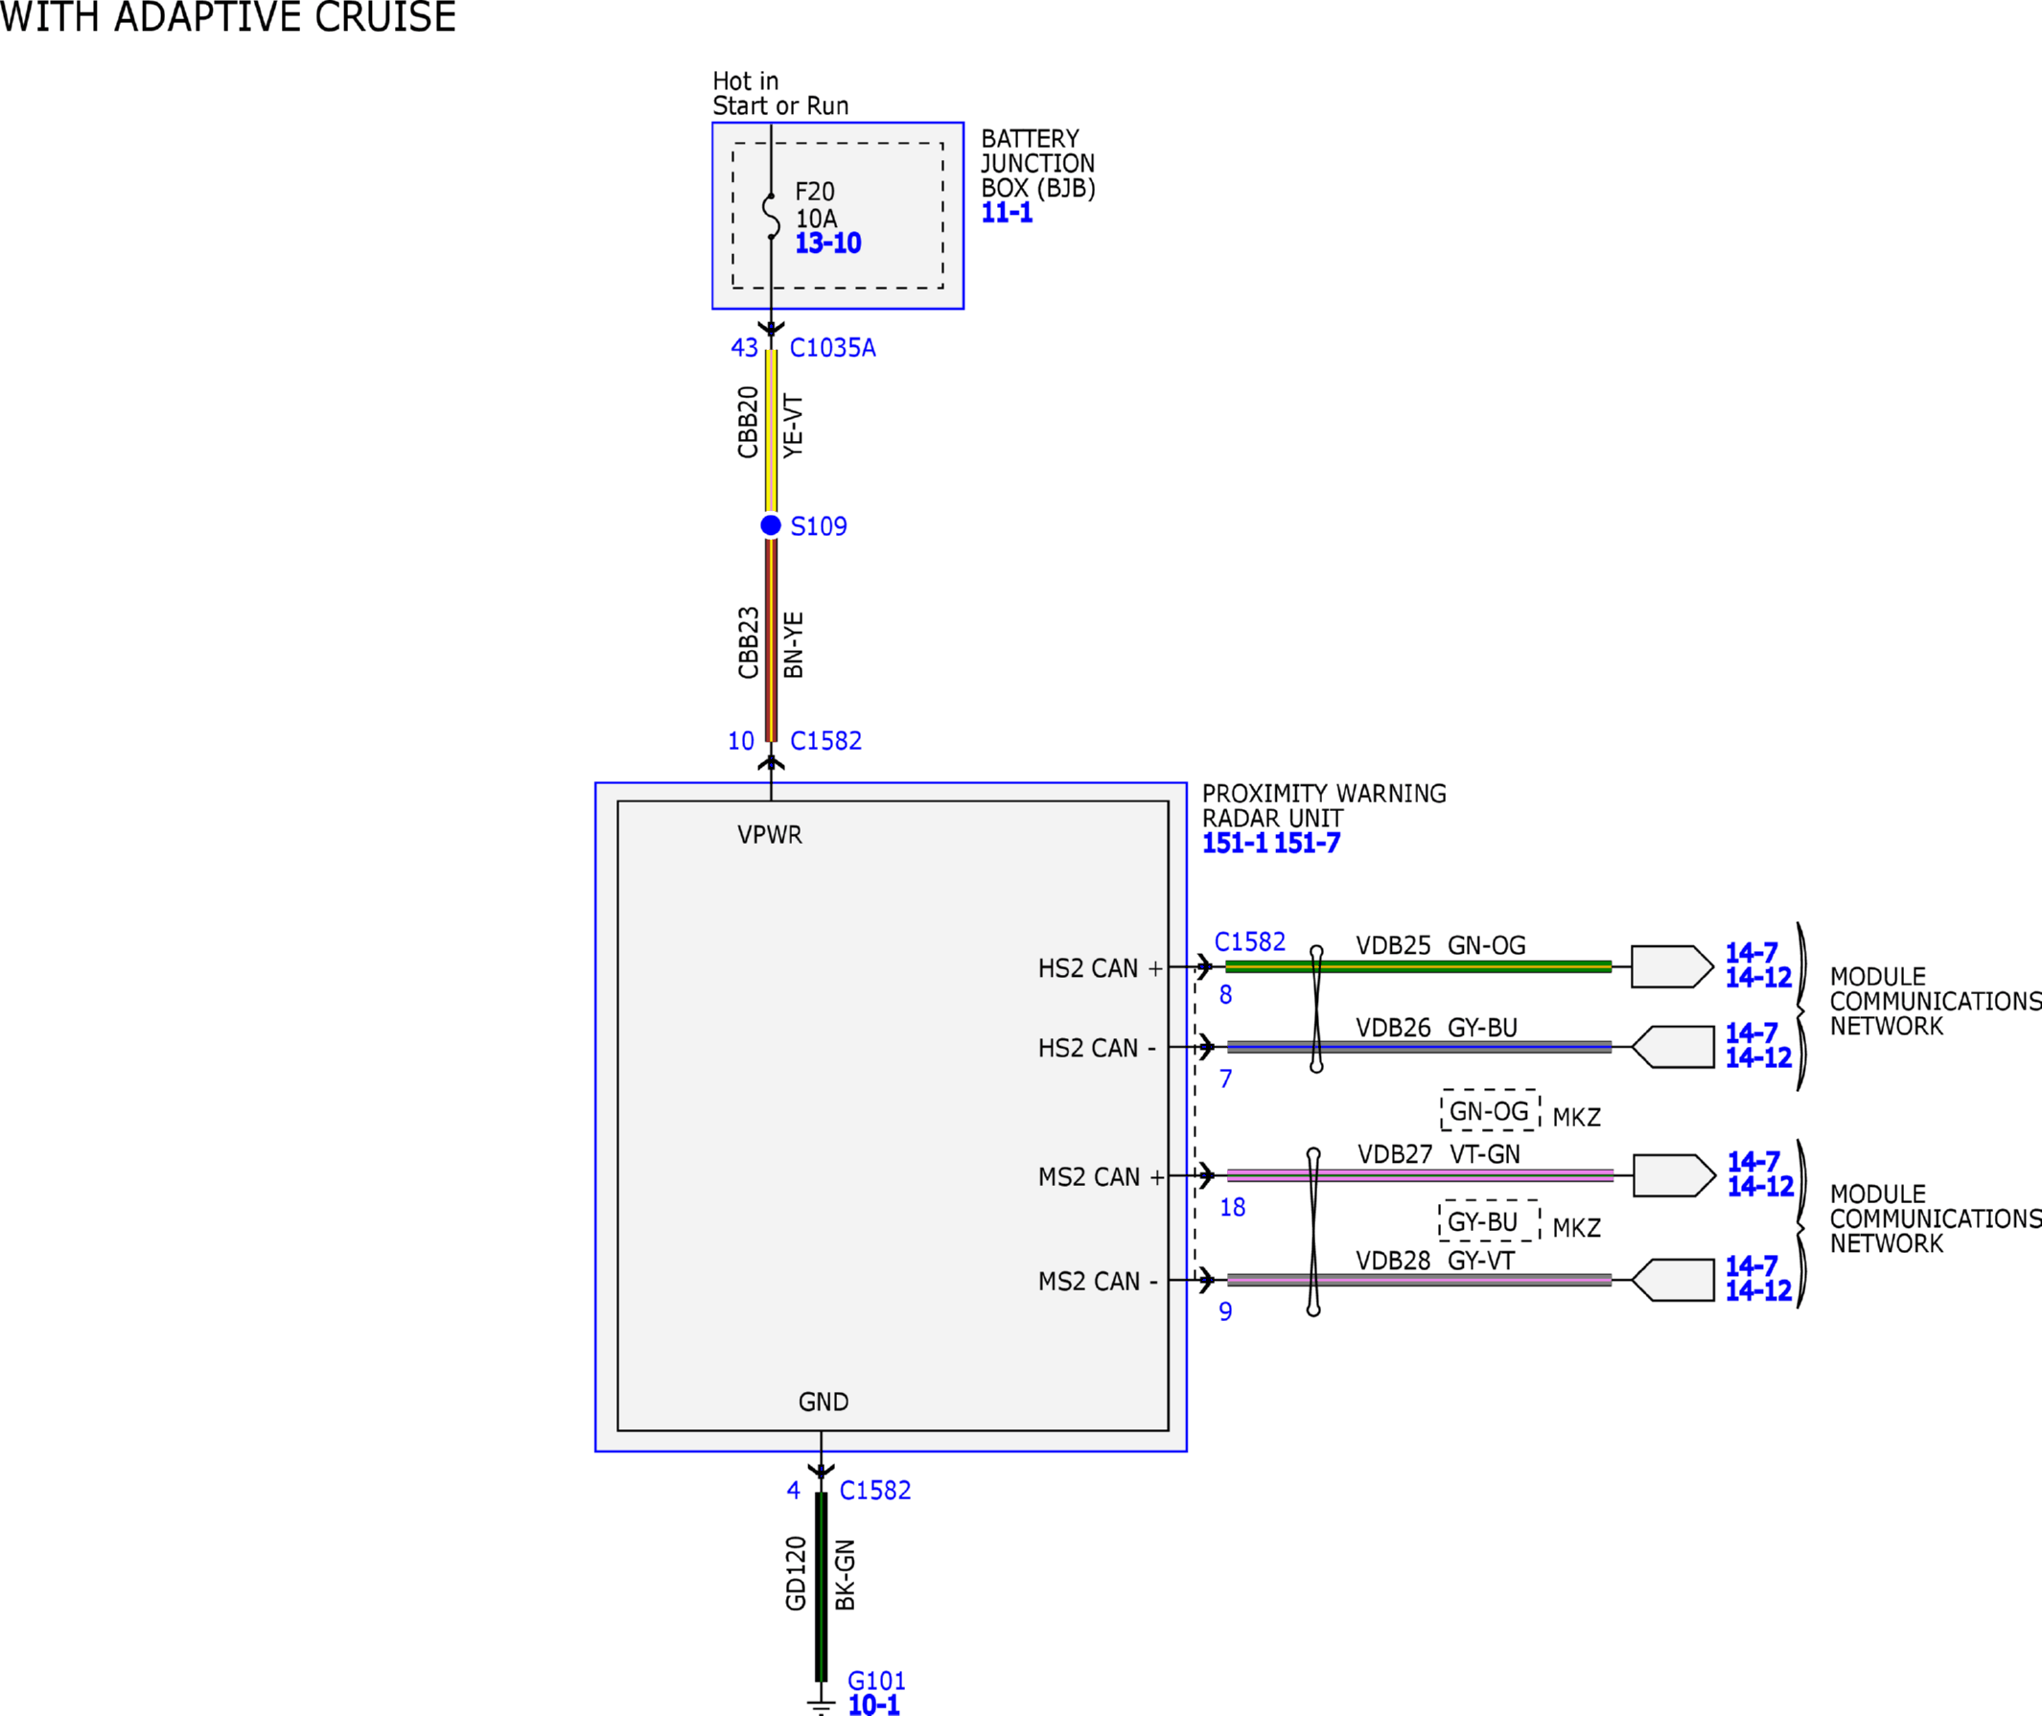
Task: Click the twisted-pair symbol on HS2 CAN wires
Action: (1316, 1009)
